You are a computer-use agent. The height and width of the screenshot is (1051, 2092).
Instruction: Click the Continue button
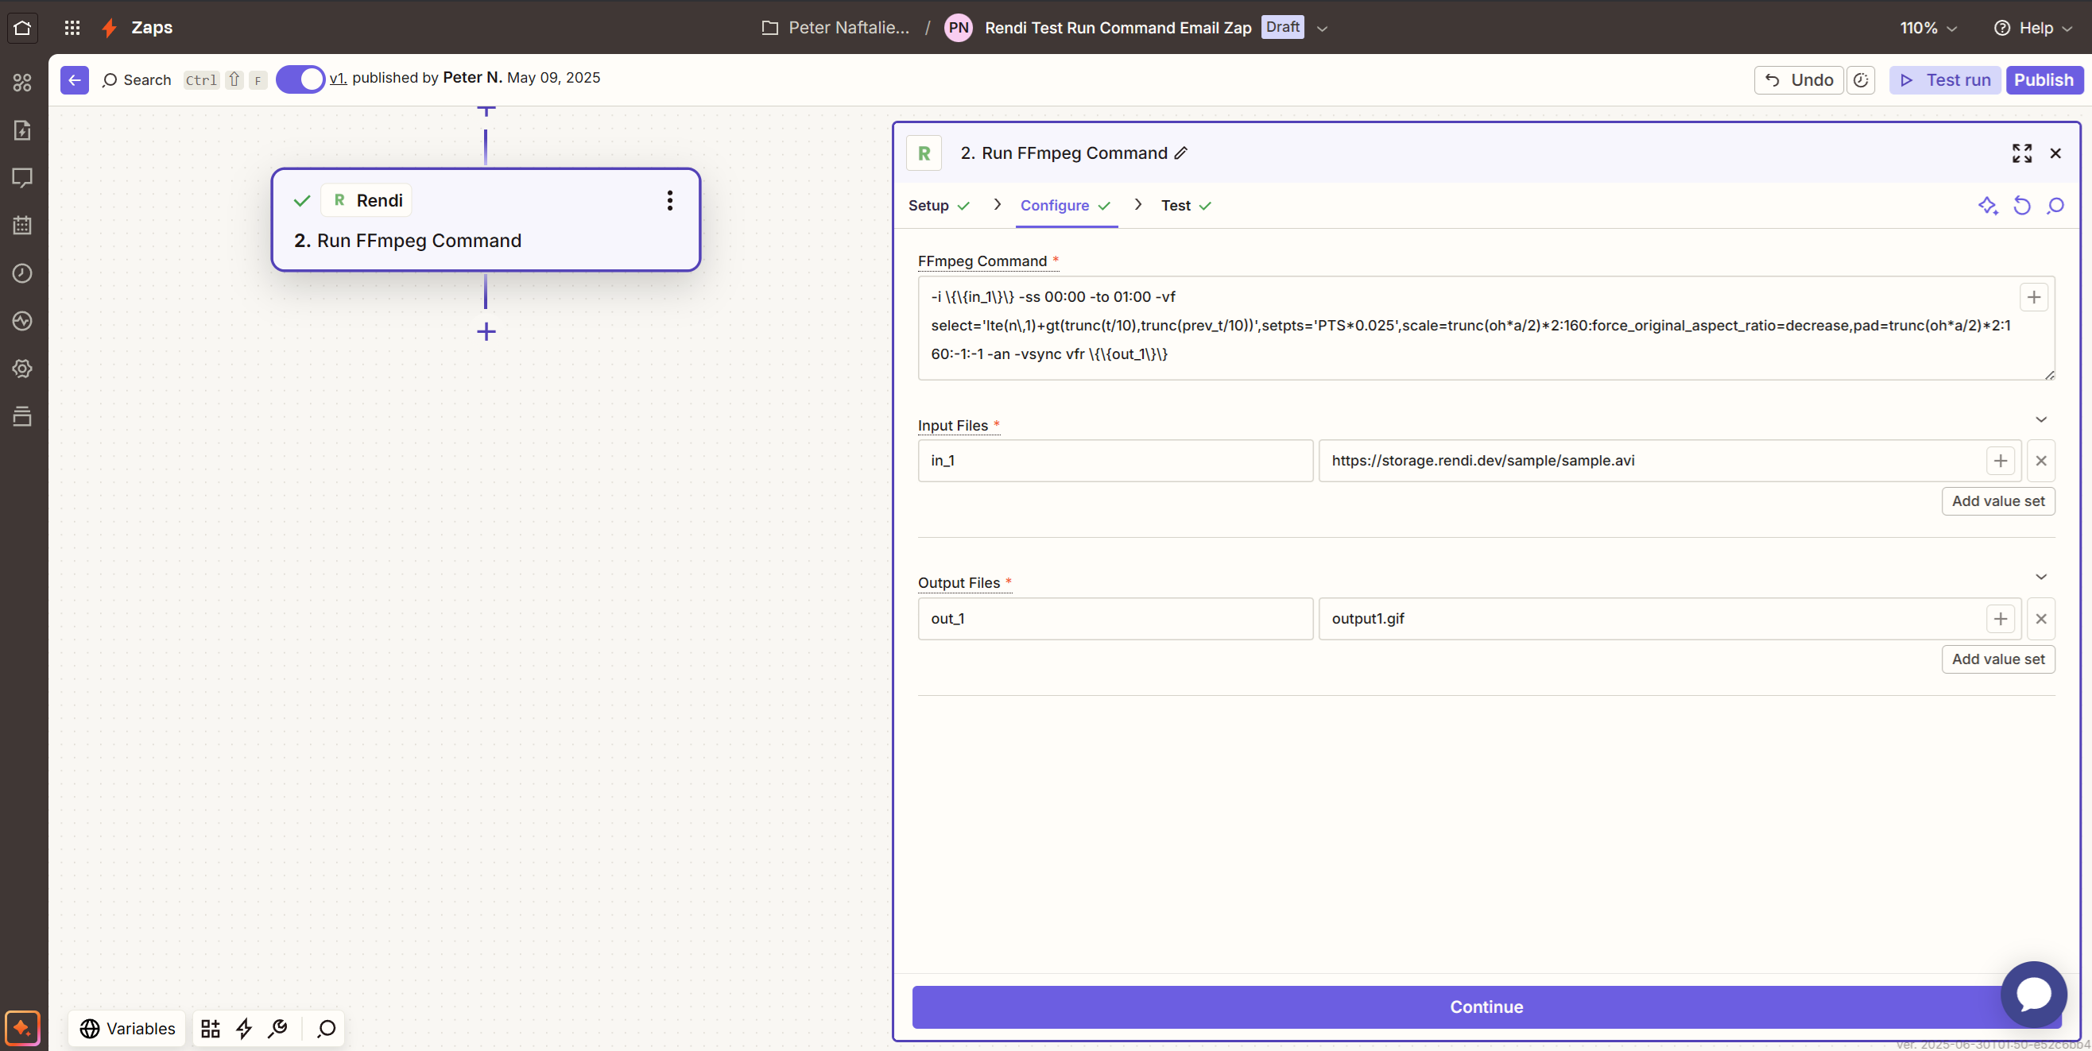tap(1486, 1007)
